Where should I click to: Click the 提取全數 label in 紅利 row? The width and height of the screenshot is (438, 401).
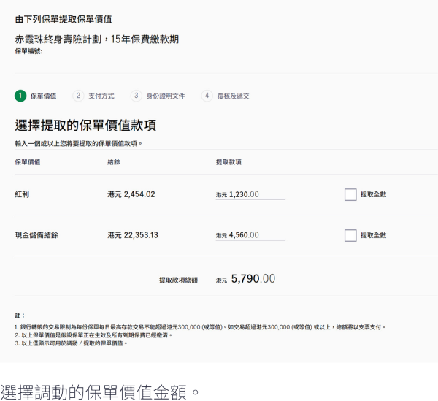373,195
